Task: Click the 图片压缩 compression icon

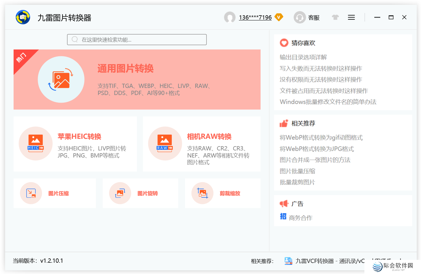Action: click(31, 193)
